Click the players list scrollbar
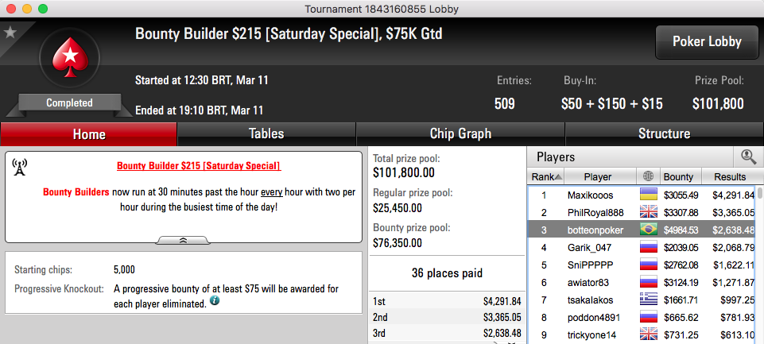 click(x=760, y=263)
